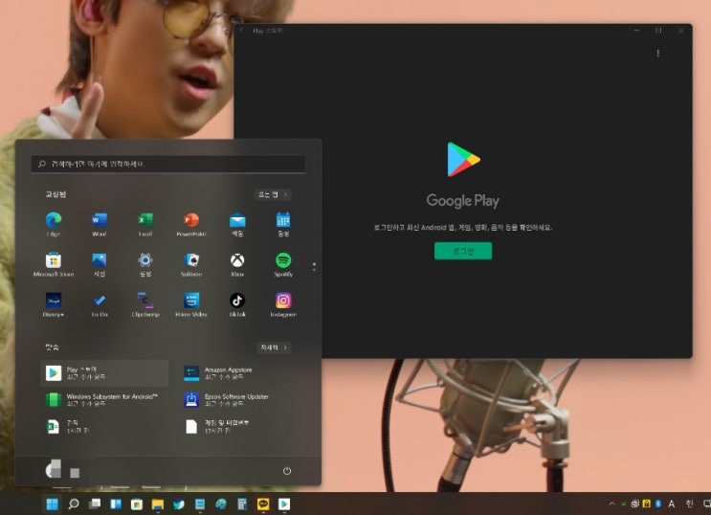711x515 pixels.
Task: Toggle the Korean '한' language indicator
Action: (x=689, y=504)
